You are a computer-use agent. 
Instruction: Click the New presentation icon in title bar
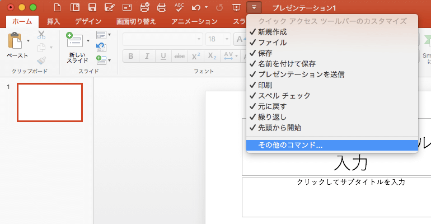point(57,7)
